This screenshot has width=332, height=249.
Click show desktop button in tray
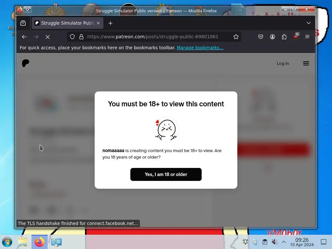pyautogui.click(x=324, y=242)
